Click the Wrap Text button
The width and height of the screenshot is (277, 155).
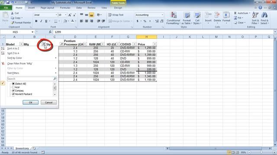pos(116,15)
